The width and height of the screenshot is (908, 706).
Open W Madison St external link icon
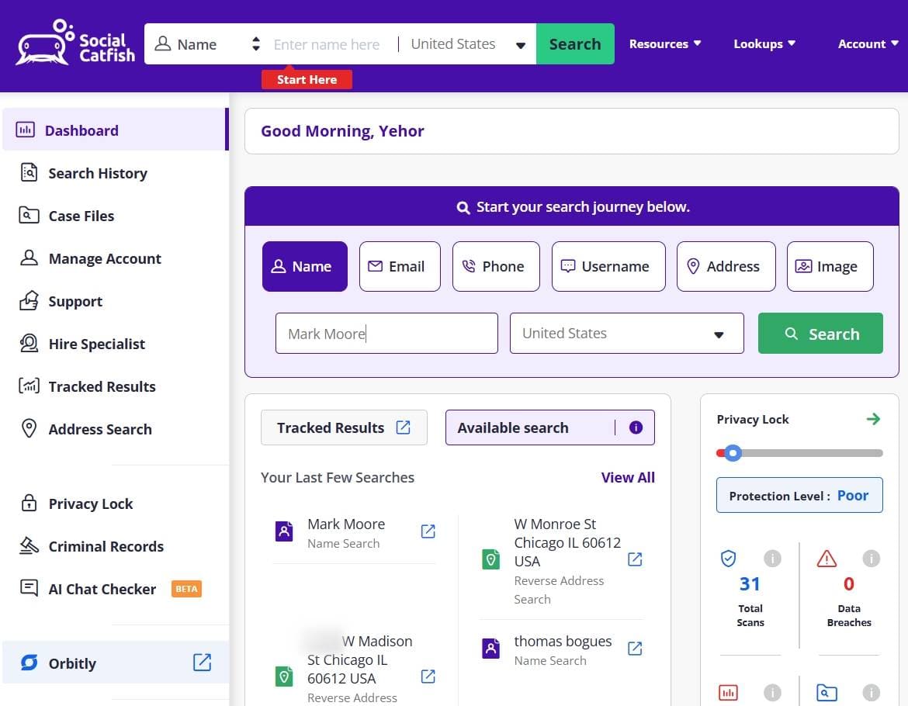(428, 676)
